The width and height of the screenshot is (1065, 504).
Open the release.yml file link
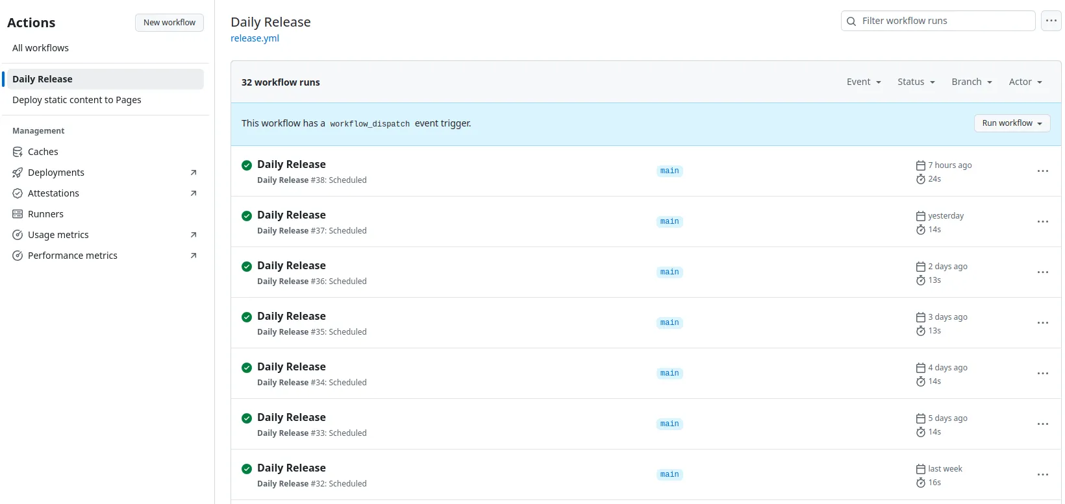[x=255, y=38]
